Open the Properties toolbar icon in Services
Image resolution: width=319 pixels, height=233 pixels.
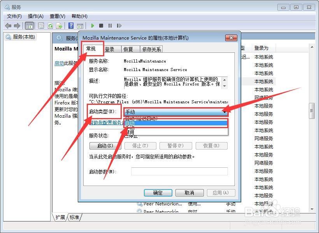tap(41, 26)
